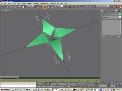Viewport: 122px width, 91px height.
Task: Switch to the Display command panel tab
Action: click(x=116, y=11)
